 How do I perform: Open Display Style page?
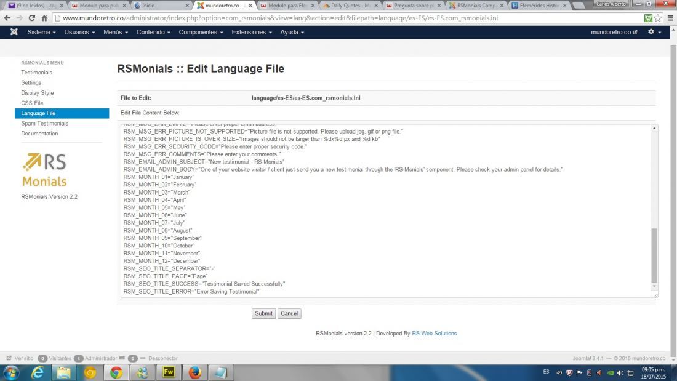[x=38, y=93]
